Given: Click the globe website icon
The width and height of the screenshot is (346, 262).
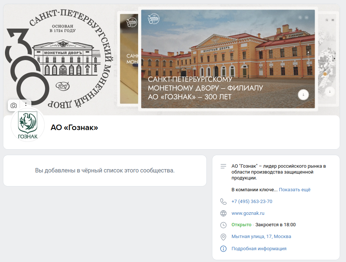Looking at the screenshot, I should [x=223, y=213].
